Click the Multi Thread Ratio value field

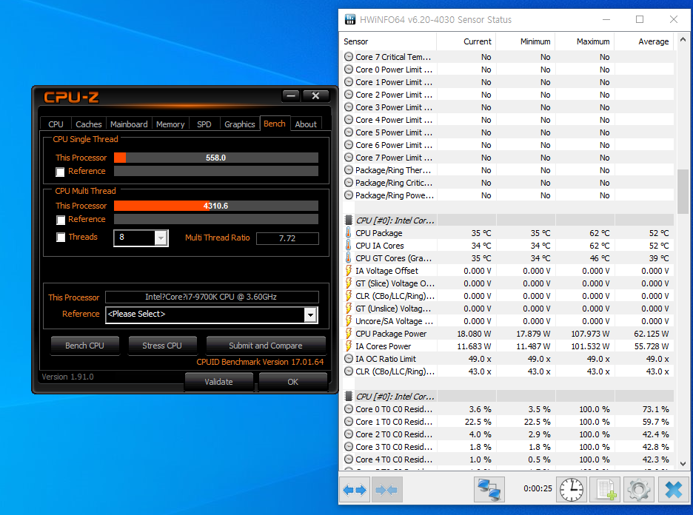287,238
